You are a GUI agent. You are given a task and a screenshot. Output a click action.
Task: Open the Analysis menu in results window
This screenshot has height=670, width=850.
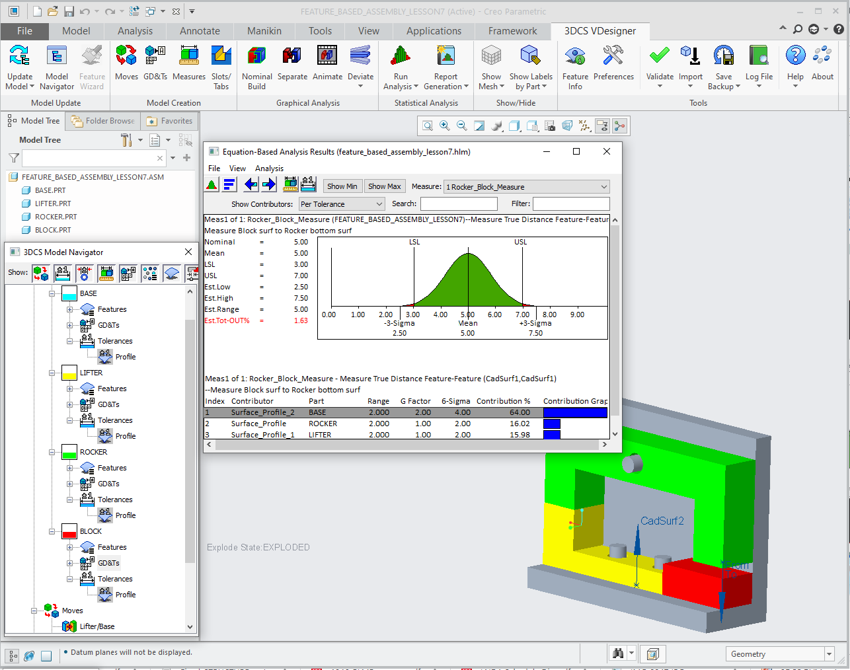coord(269,168)
